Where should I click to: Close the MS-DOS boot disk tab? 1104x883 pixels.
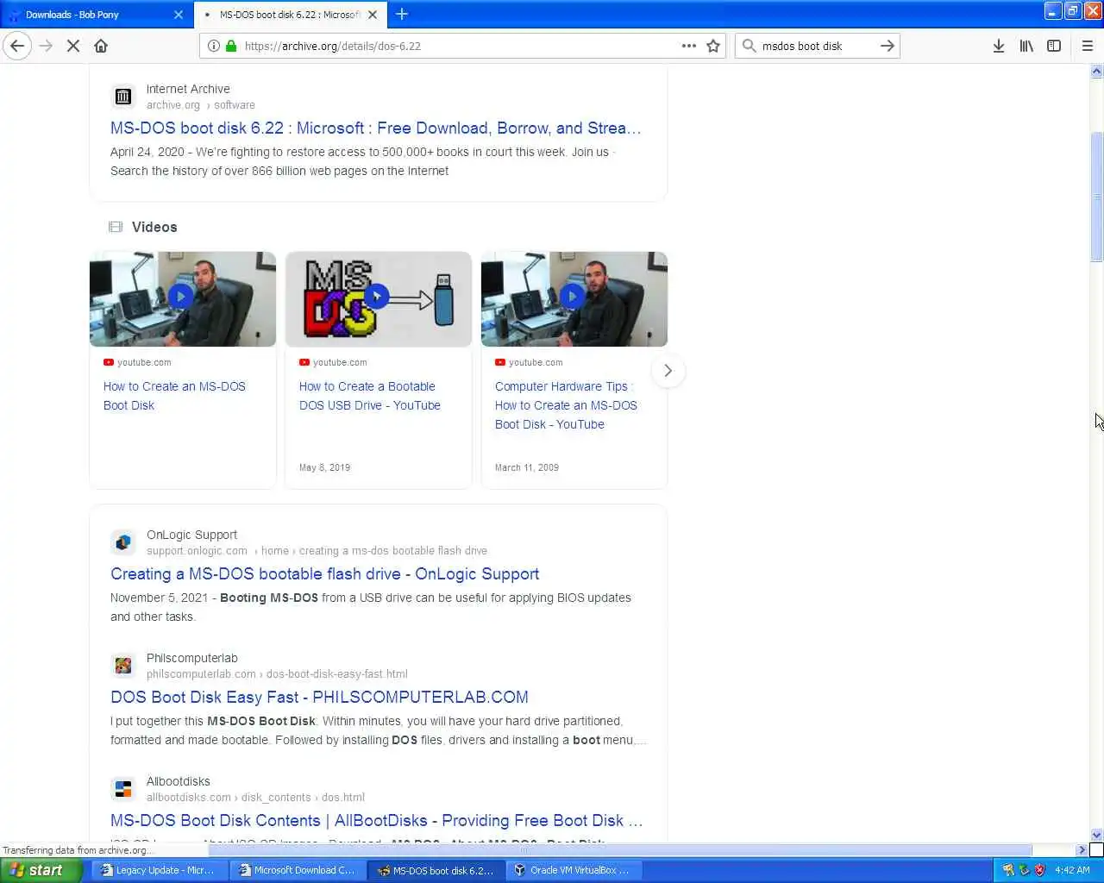point(373,15)
